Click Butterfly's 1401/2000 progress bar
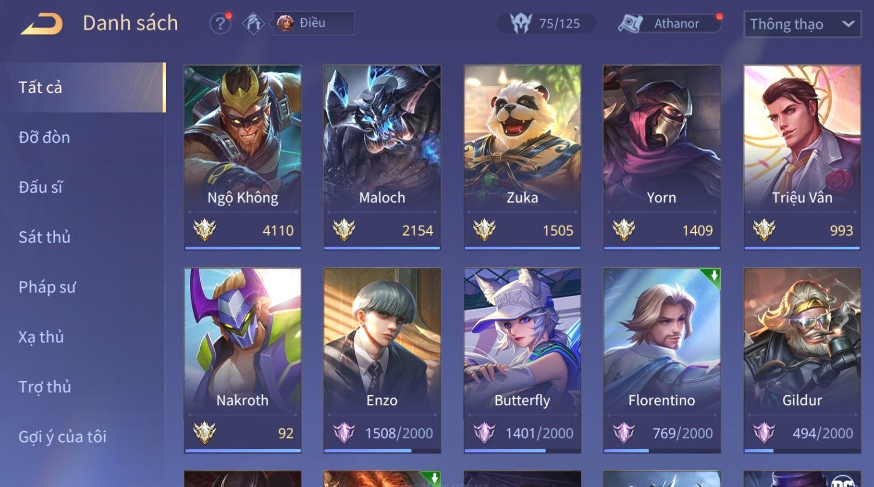This screenshot has height=487, width=874. pos(522,450)
